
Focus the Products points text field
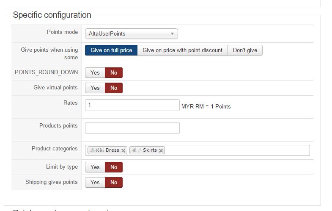pyautogui.click(x=132, y=128)
